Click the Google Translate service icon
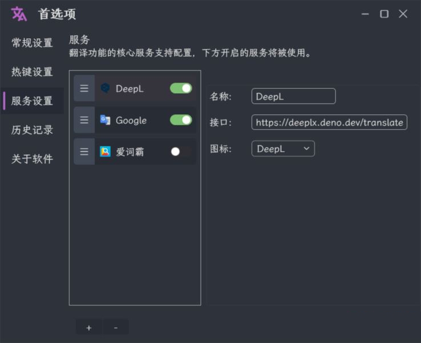The image size is (421, 343). tap(105, 120)
